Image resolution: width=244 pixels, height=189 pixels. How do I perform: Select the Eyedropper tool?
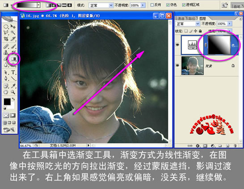pos(13,86)
